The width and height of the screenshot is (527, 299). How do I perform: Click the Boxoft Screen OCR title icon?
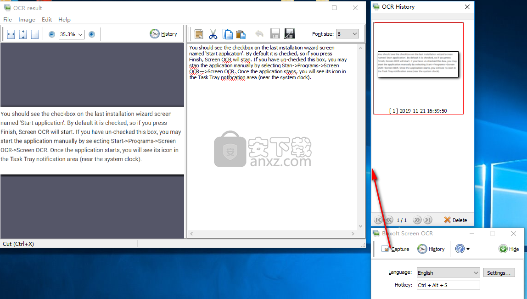(x=376, y=234)
